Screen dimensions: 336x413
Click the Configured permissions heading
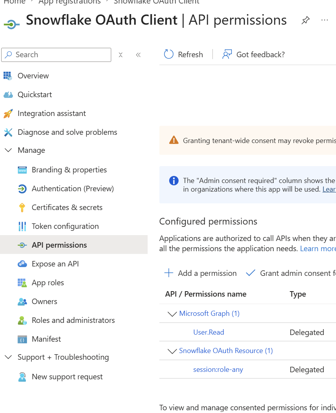click(x=208, y=221)
